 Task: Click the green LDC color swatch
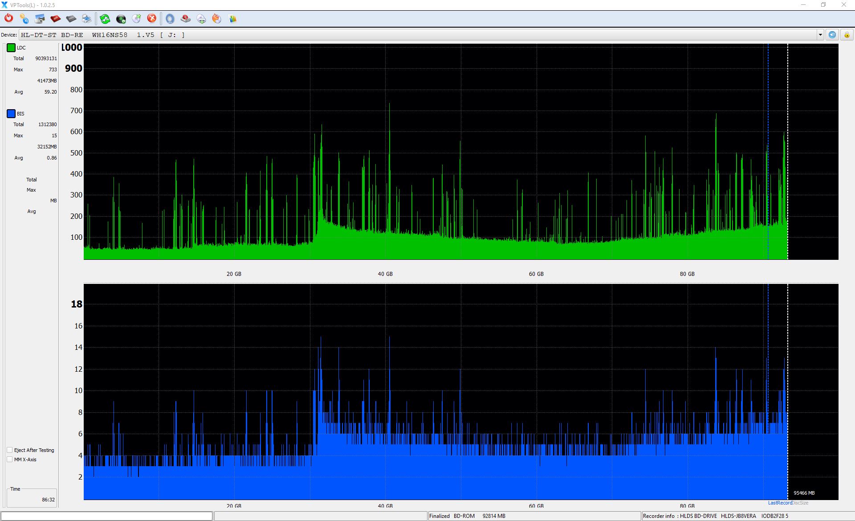tap(11, 48)
